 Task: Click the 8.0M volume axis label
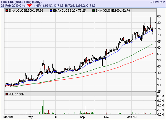160,96
